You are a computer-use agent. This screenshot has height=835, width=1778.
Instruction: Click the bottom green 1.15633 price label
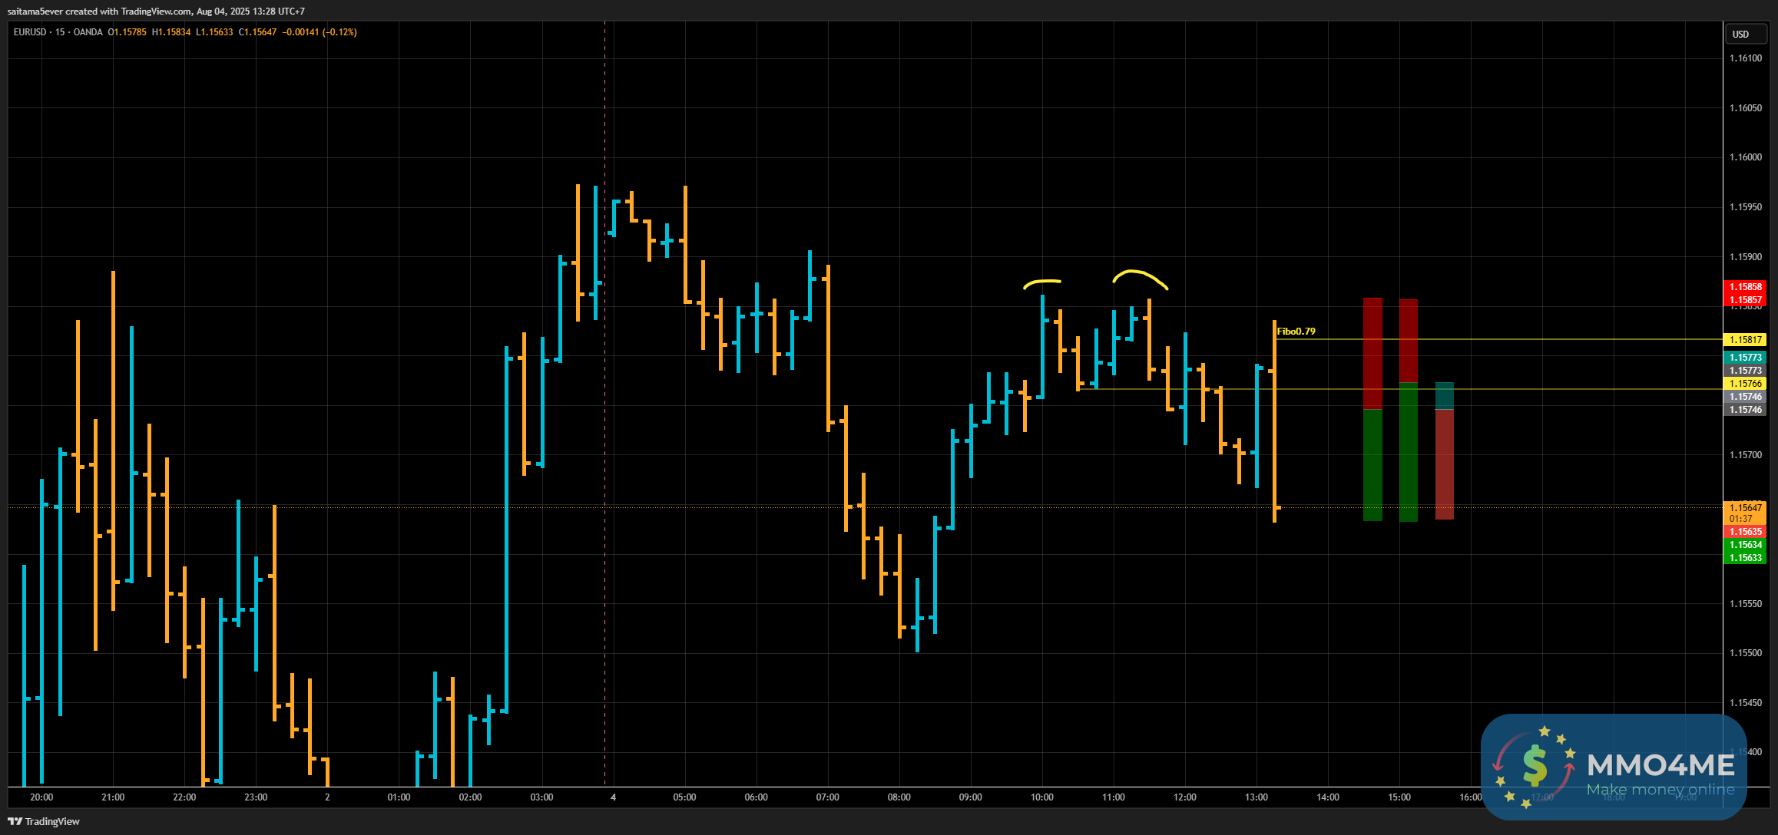click(1745, 558)
